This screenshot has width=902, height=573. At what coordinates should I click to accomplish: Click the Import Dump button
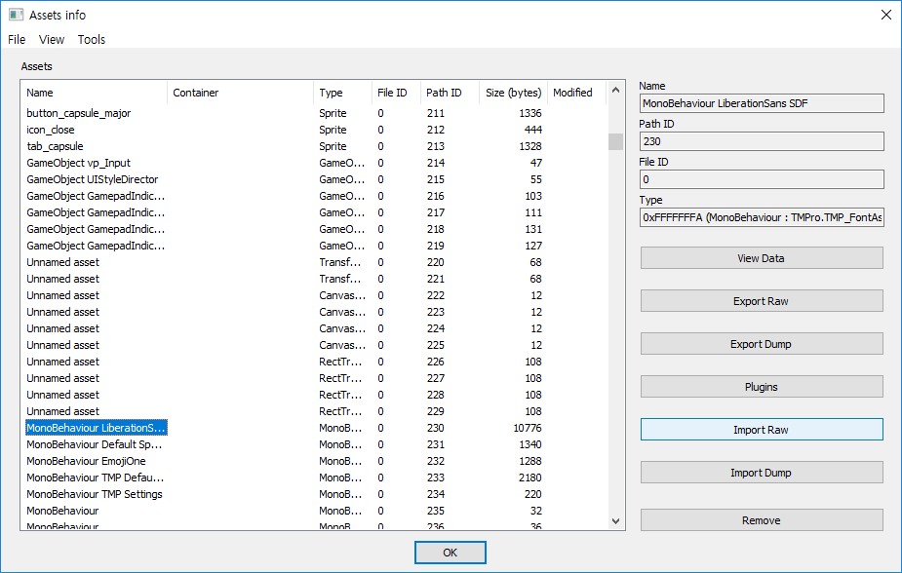[x=761, y=473]
